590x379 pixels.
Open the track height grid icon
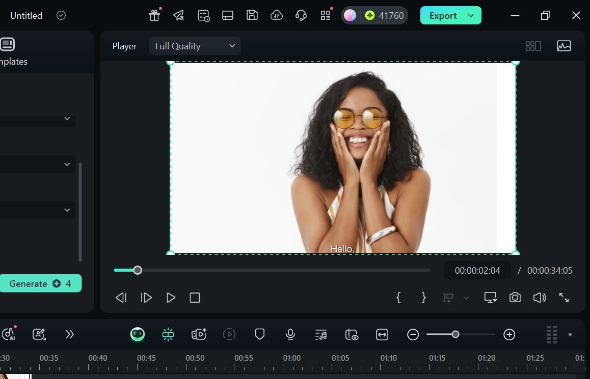point(552,334)
